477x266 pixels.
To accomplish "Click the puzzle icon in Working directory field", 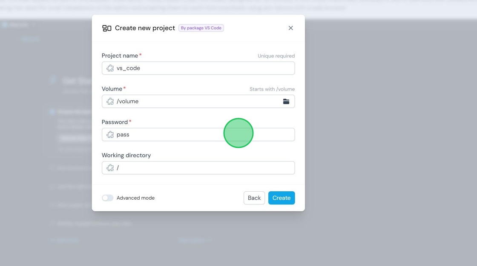I will click(x=110, y=167).
